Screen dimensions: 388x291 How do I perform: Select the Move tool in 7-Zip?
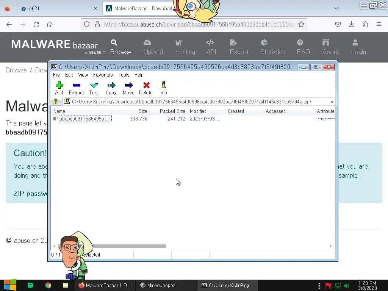coord(128,88)
